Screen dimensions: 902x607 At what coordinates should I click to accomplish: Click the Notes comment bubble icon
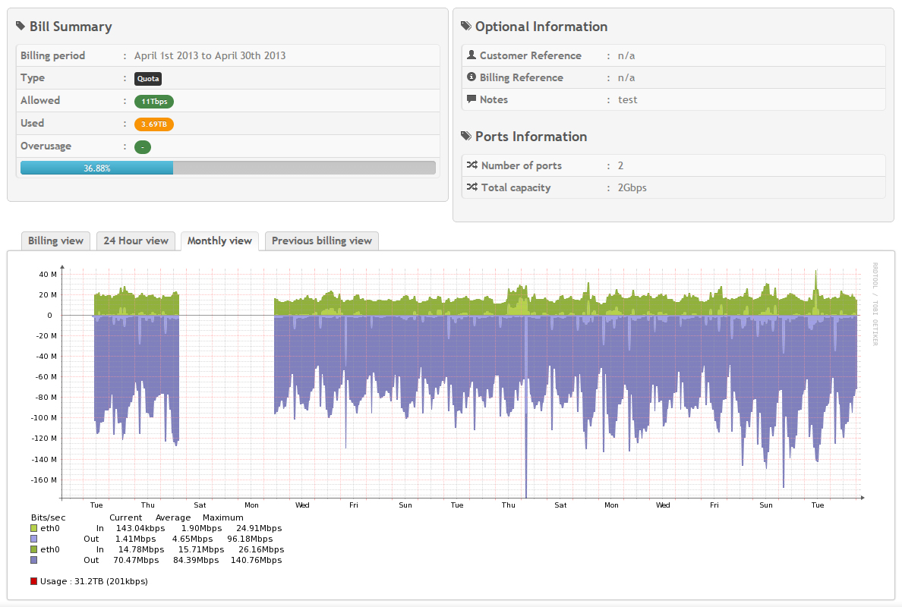[471, 99]
